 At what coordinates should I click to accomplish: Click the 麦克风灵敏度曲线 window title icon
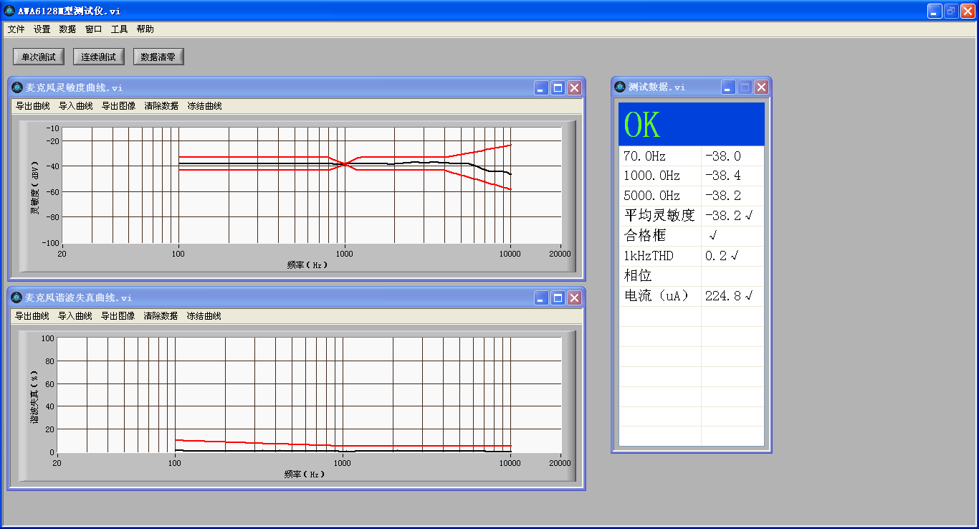coord(17,87)
